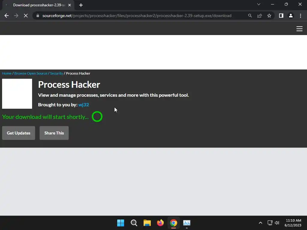
Task: Open the Security category breadcrumb
Action: (x=56, y=73)
